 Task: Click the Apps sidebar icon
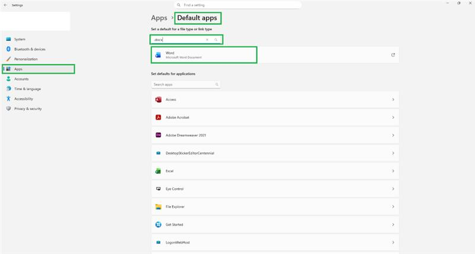(x=8, y=69)
